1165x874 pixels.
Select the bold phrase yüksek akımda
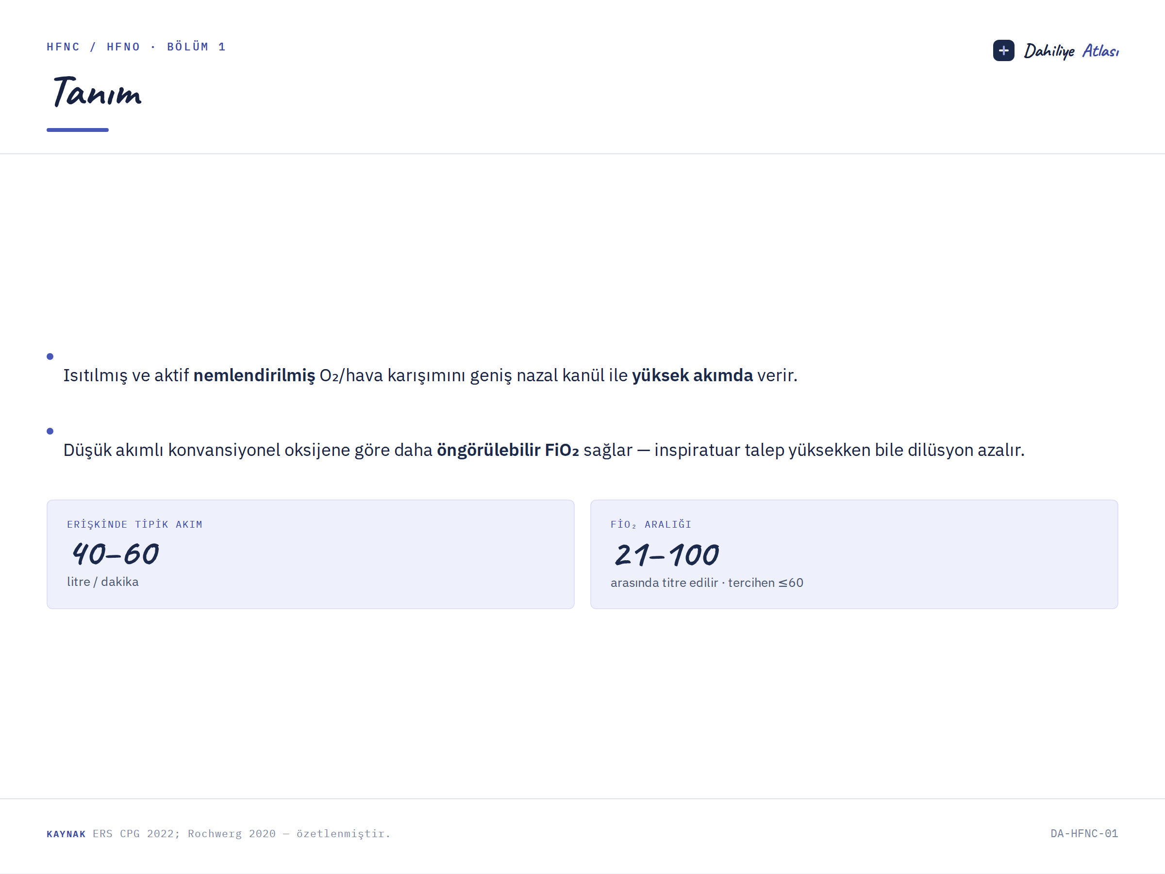coord(692,376)
